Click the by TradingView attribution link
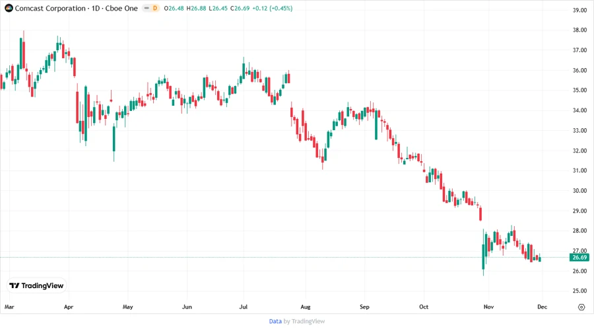Image resolution: width=594 pixels, height=329 pixels. (304, 322)
